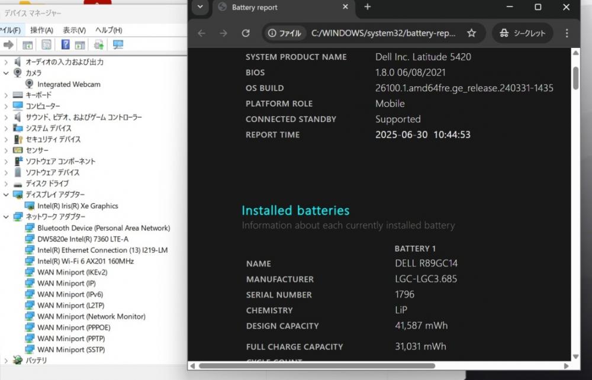Expand the ディスク ドライブ category

coord(6,183)
